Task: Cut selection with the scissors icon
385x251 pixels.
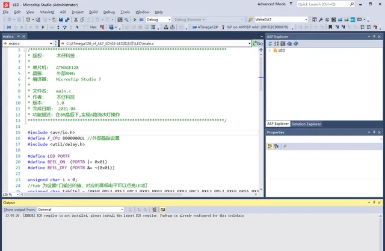Action: (x=76, y=20)
